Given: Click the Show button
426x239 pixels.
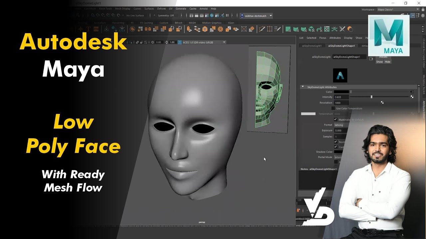Looking at the screenshot, I should point(379,62).
